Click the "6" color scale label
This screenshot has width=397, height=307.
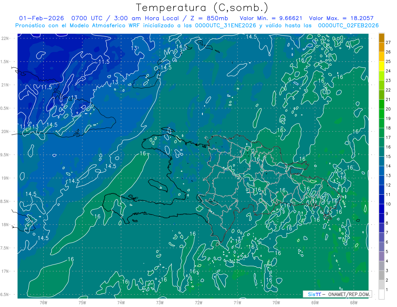click(x=387, y=242)
